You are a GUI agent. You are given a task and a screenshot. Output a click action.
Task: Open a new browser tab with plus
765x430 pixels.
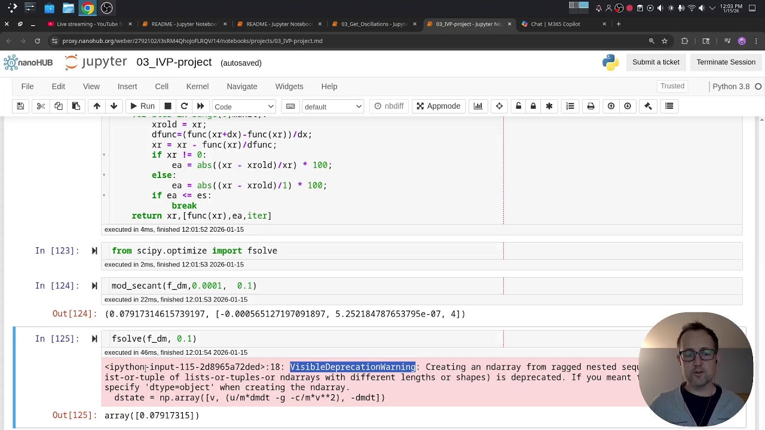pos(619,24)
